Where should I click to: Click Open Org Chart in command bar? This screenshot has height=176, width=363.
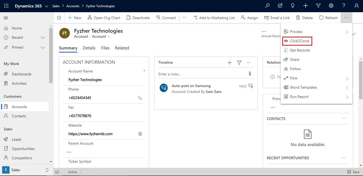[x=104, y=18]
